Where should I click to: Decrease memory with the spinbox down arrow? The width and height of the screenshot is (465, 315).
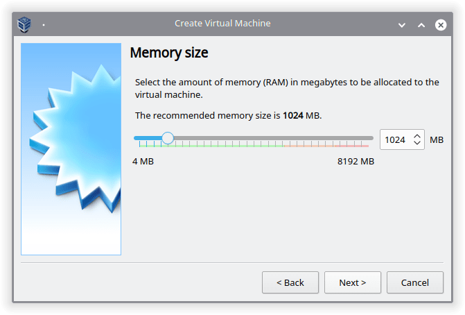pos(417,143)
